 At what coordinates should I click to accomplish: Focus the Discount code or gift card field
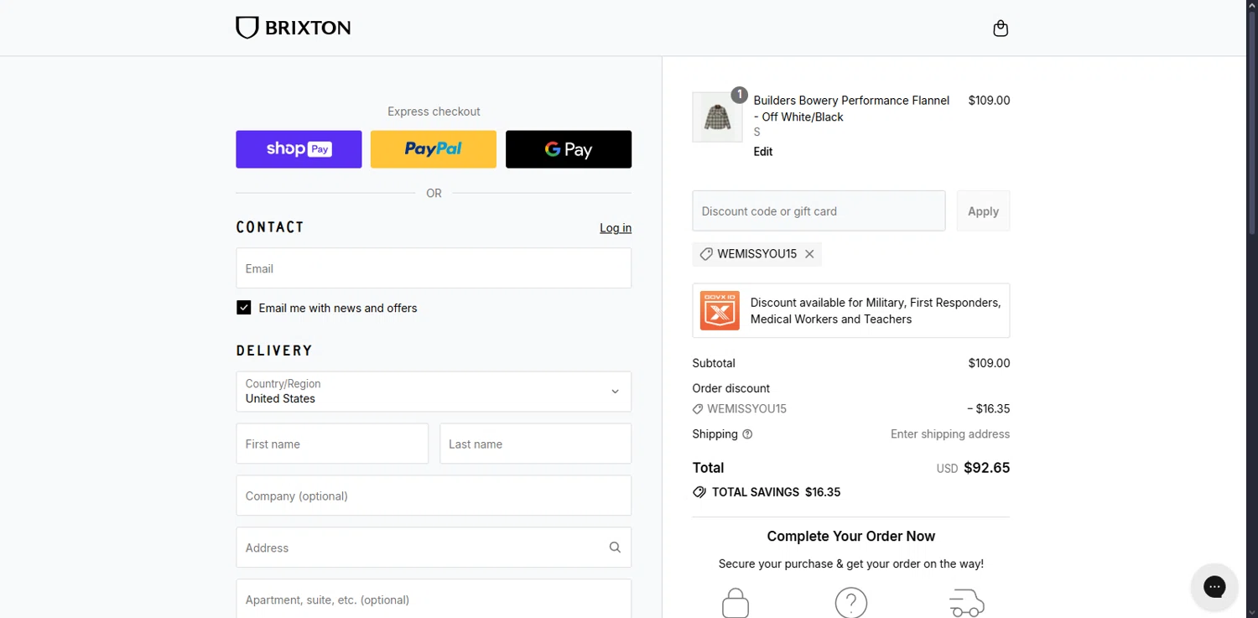[x=819, y=211]
